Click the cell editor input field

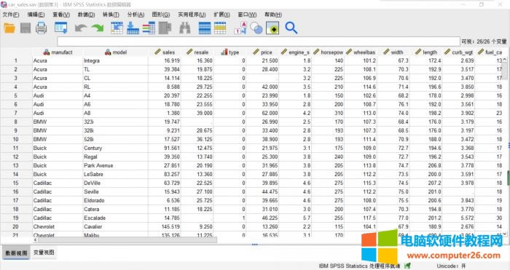(259, 41)
